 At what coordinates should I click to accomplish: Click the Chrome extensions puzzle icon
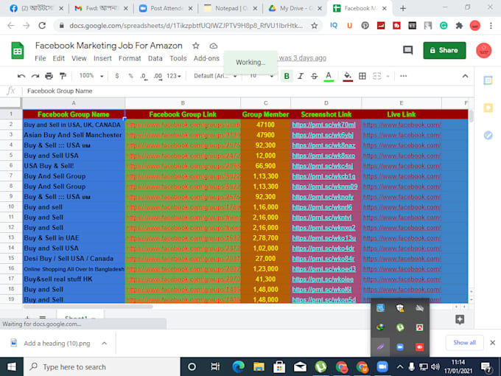pyautogui.click(x=459, y=26)
